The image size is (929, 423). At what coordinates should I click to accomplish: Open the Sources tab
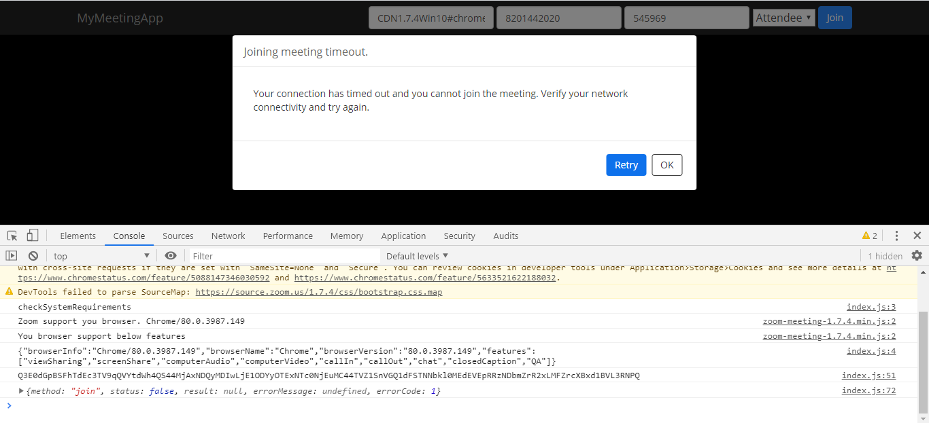coord(178,236)
